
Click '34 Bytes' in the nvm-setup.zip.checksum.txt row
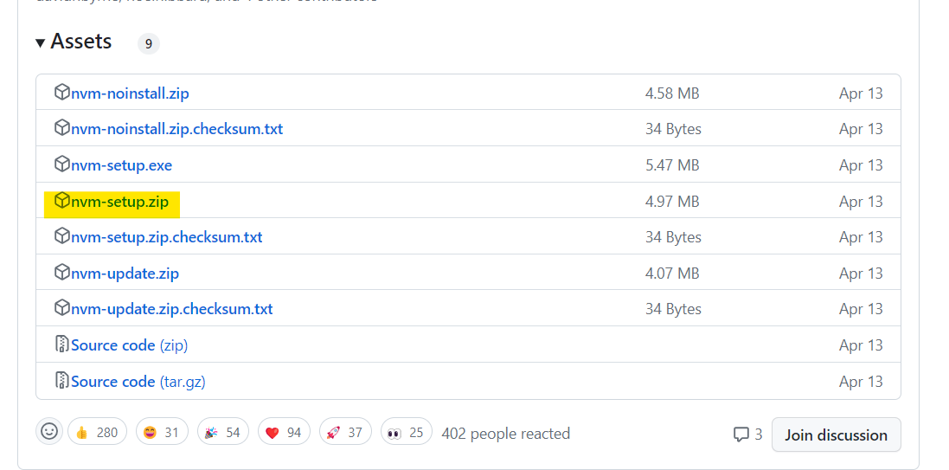click(673, 237)
